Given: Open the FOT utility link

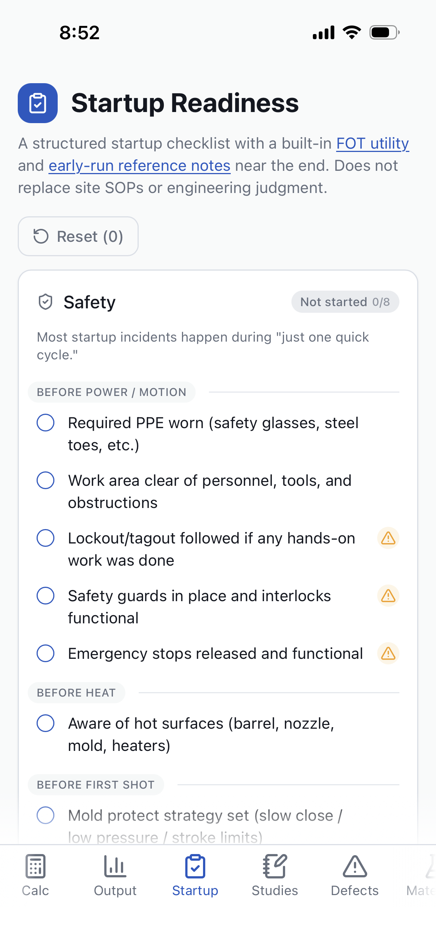Looking at the screenshot, I should click(x=372, y=143).
